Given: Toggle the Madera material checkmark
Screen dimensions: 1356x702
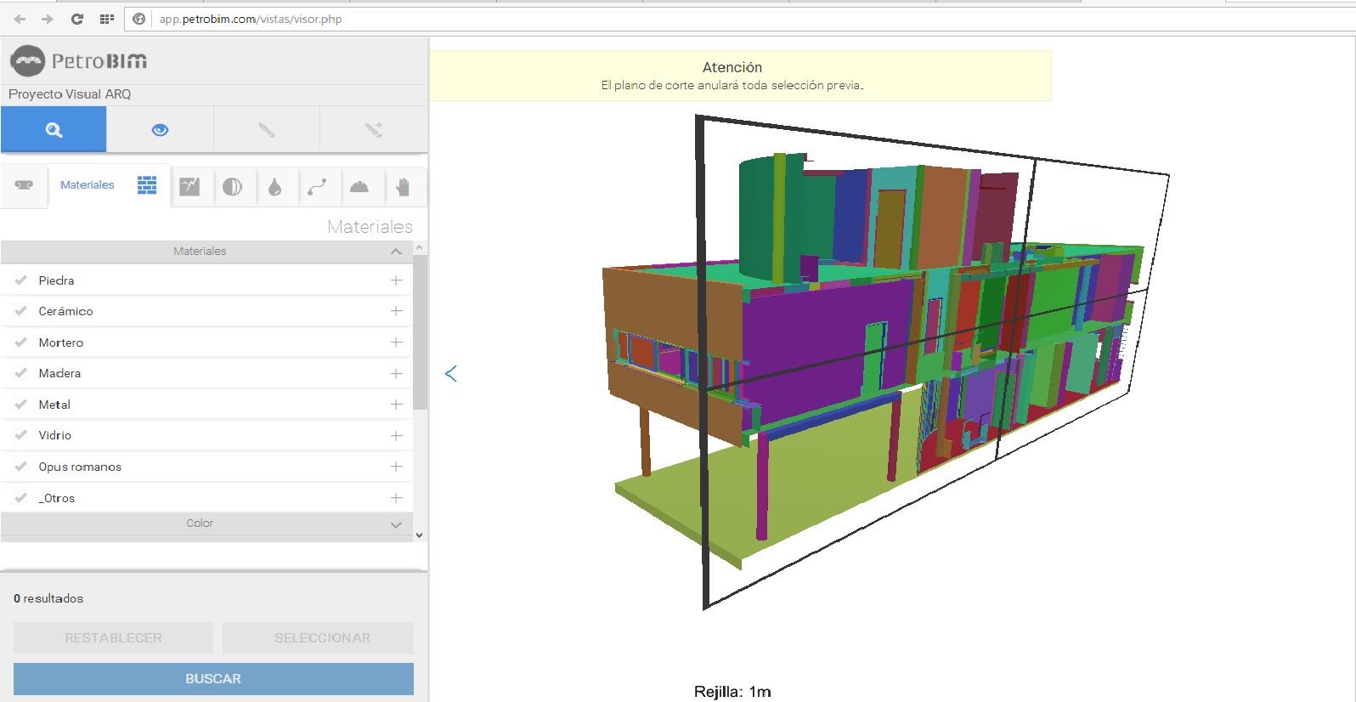Looking at the screenshot, I should pos(21,373).
